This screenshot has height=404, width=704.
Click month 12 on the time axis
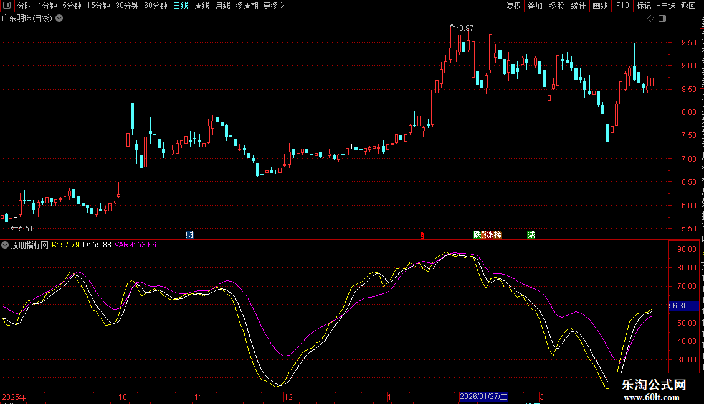point(288,397)
